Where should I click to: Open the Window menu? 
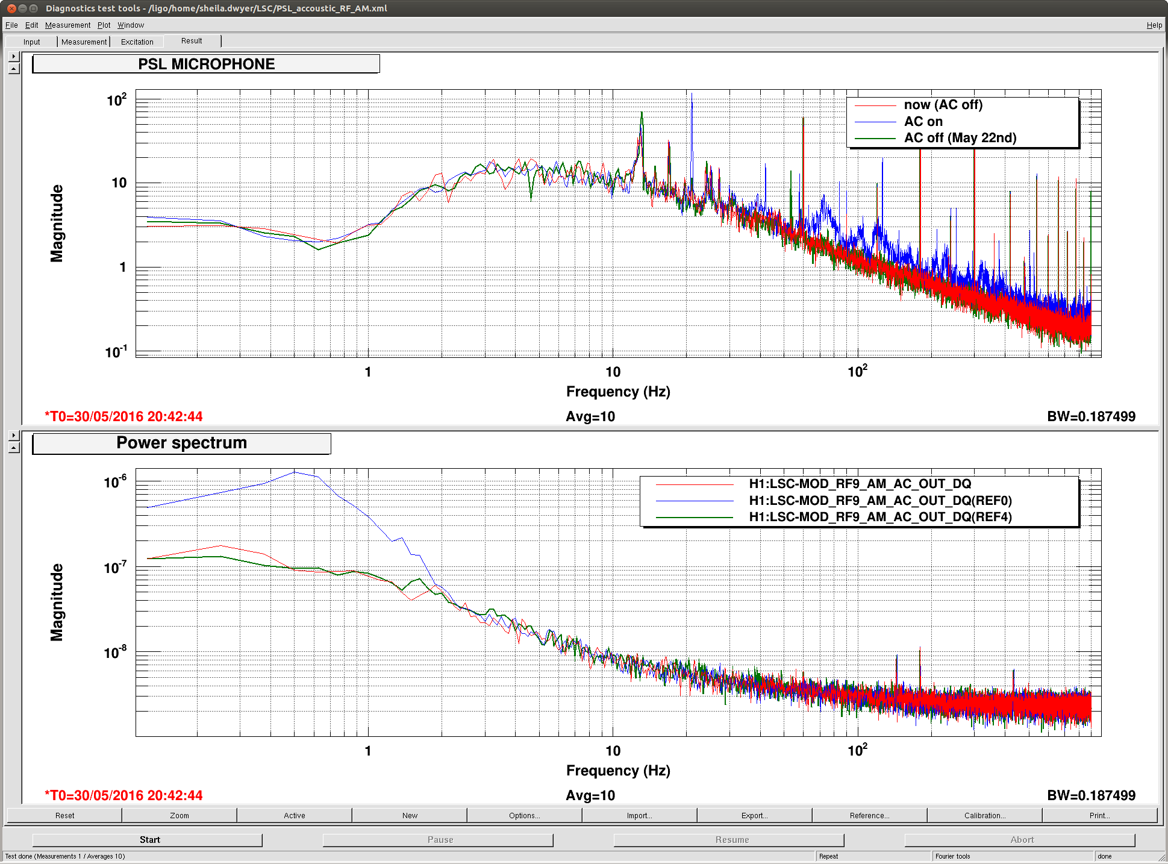pos(131,25)
